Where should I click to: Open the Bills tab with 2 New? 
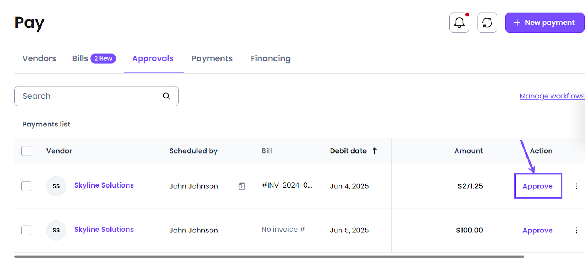click(x=94, y=58)
